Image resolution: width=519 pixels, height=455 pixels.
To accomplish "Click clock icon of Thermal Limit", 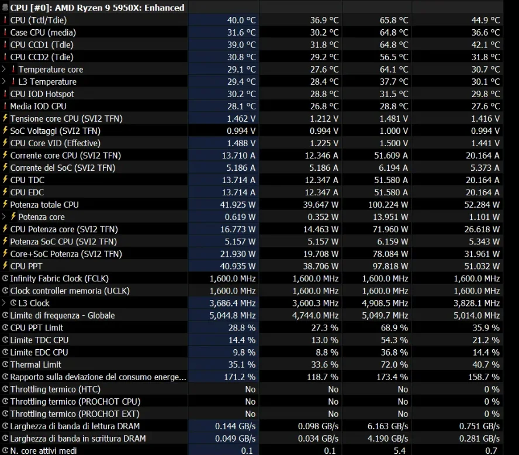I will pyautogui.click(x=5, y=364).
